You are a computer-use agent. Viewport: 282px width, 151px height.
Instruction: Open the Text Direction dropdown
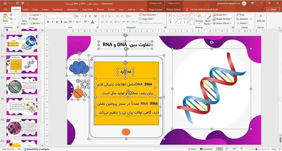coord(148,15)
